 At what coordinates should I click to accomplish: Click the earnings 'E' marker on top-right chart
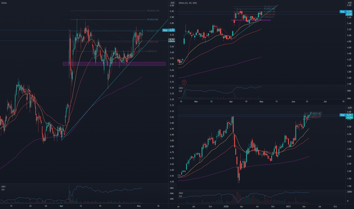tap(184, 82)
